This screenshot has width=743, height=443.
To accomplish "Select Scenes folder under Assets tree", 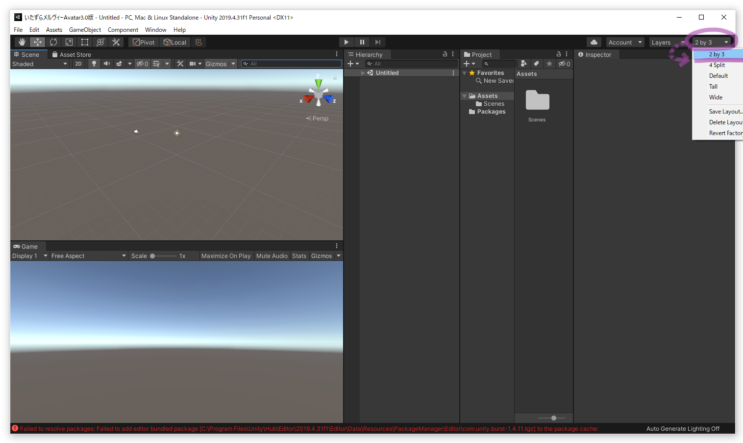I will (490, 104).
